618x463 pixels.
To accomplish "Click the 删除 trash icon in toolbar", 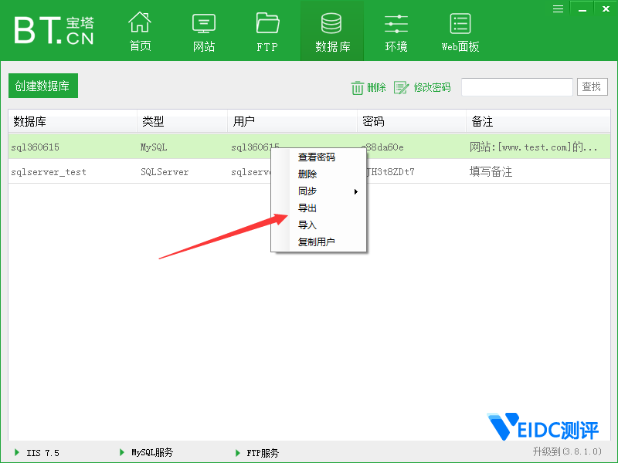I will (358, 88).
